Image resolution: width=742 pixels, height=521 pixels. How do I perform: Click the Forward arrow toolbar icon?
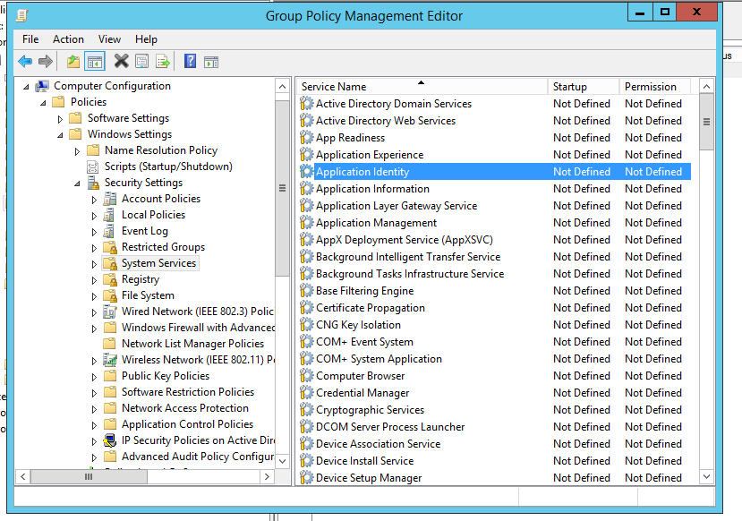tap(46, 61)
